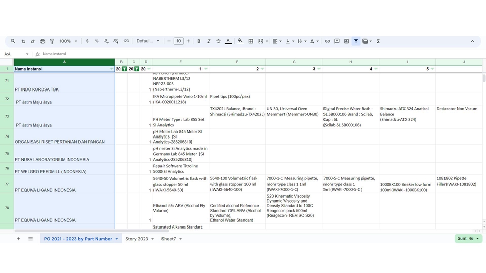
Task: Open the Story 2023 tab options arrow
Action: click(152, 239)
